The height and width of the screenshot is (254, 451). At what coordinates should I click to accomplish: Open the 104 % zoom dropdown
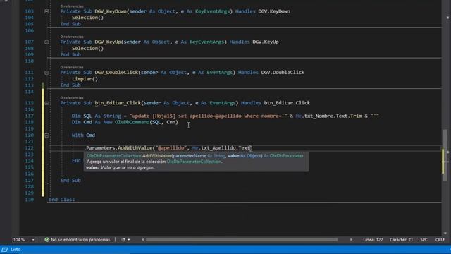click(33, 240)
